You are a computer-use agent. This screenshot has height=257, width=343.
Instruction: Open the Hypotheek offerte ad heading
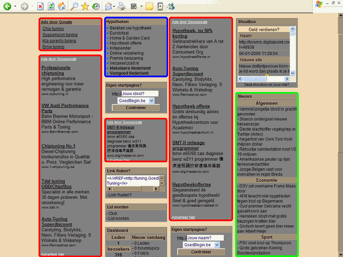191,106
